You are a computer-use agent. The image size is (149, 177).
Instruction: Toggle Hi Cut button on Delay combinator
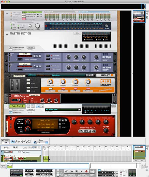coord(76,88)
